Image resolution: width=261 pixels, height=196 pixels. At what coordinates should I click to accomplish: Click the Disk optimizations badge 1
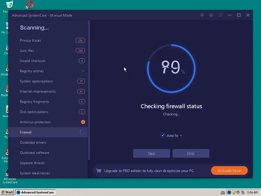(x=82, y=112)
